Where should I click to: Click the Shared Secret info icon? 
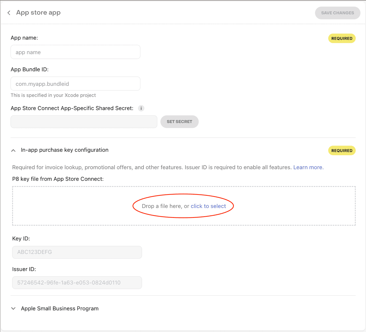pos(141,108)
